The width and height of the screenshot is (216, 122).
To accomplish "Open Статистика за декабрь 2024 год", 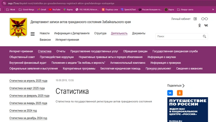I will [28, 118].
